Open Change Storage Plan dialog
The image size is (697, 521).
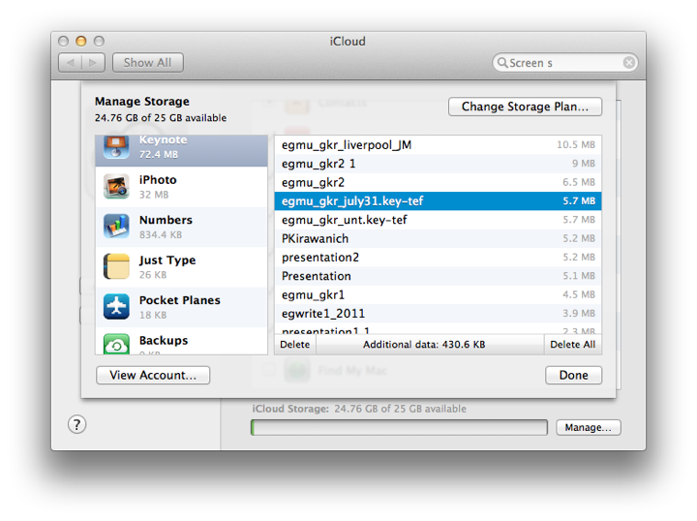tap(525, 107)
